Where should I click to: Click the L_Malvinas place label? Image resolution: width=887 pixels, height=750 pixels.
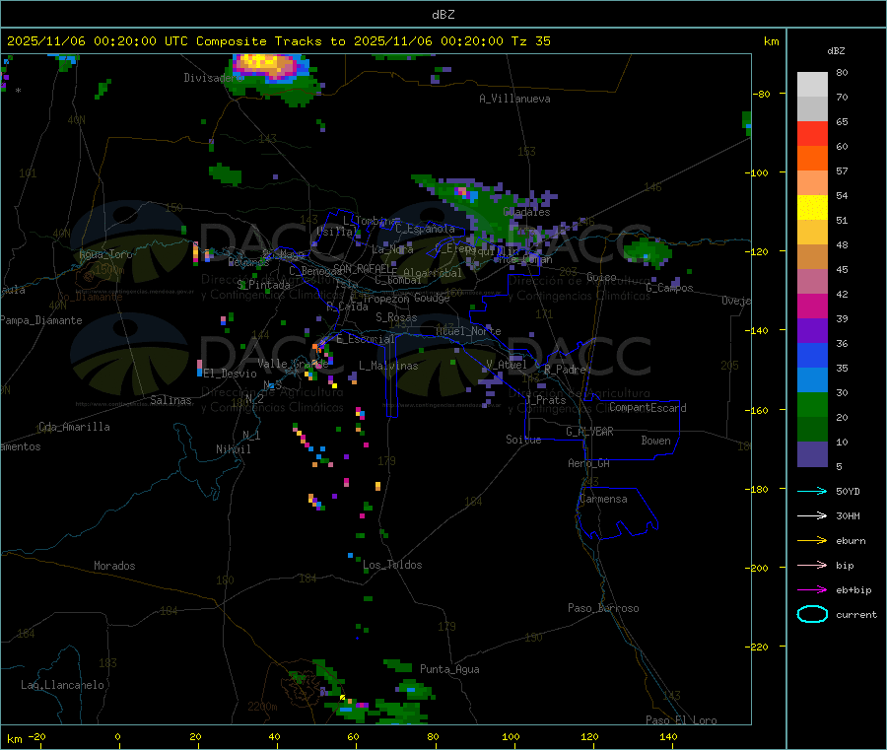click(x=388, y=366)
